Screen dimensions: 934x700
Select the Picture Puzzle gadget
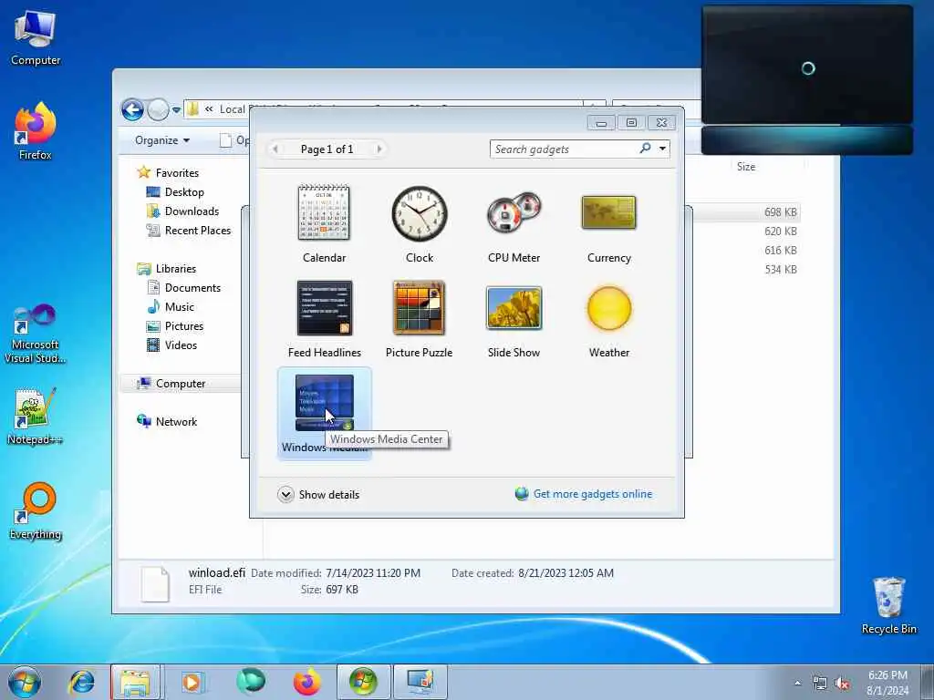tap(420, 319)
